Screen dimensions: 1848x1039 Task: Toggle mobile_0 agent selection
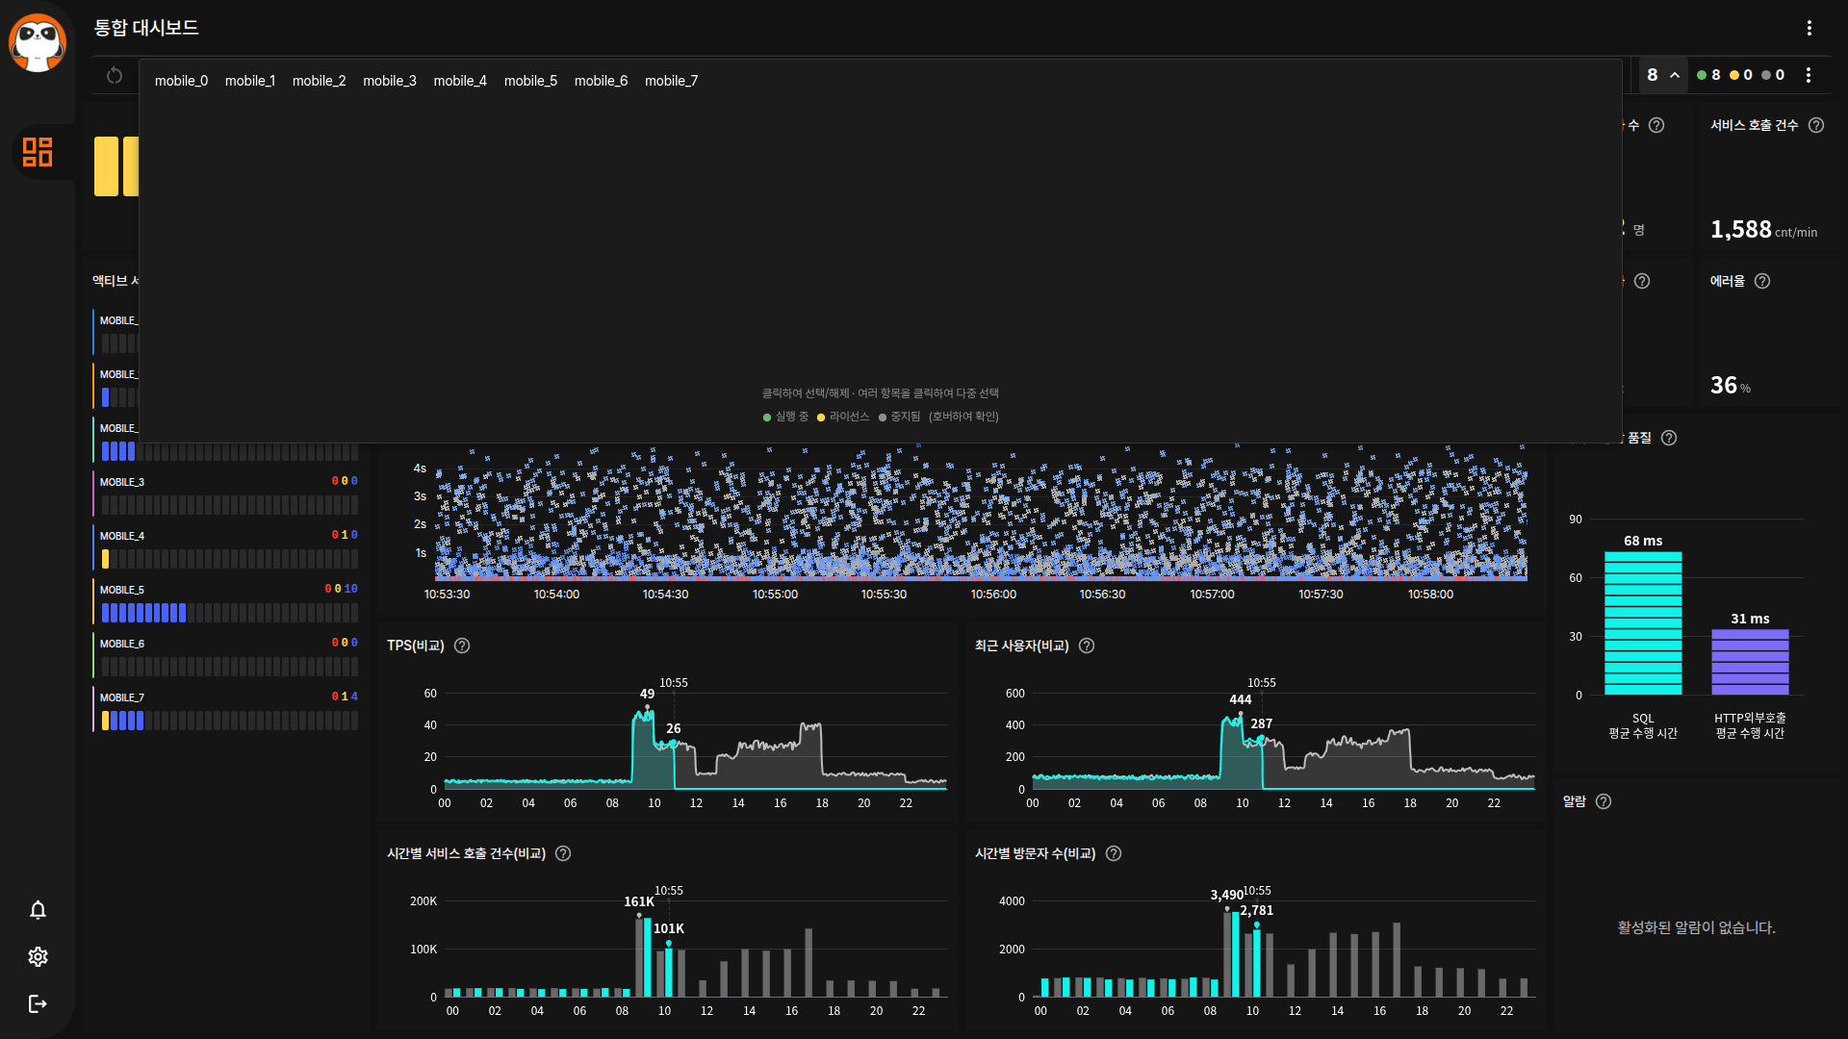click(181, 81)
